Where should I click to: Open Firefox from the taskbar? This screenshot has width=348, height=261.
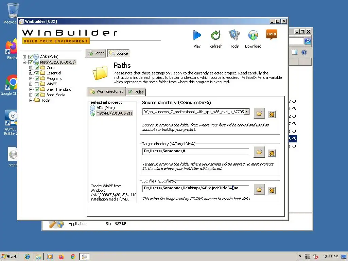pos(62,257)
